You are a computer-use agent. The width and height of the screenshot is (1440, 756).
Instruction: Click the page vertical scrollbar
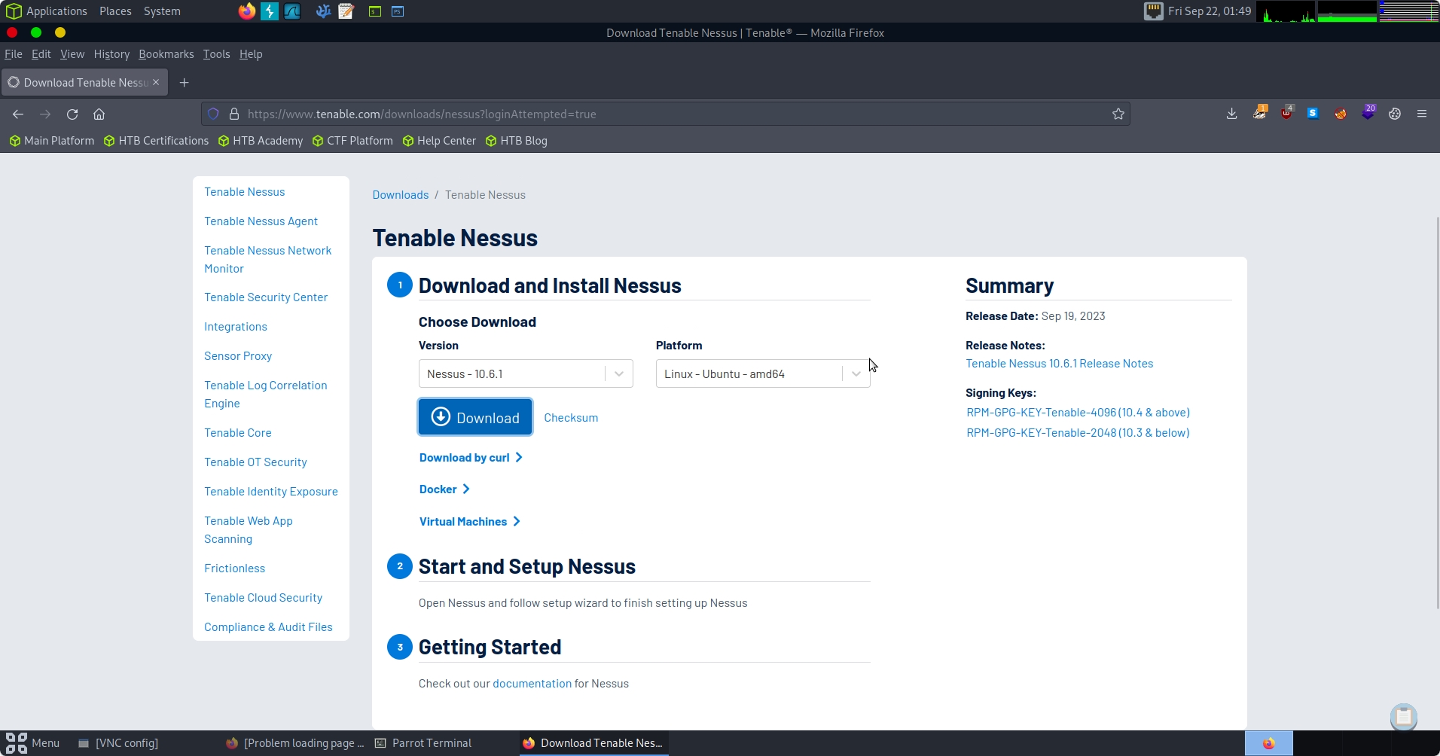[1437, 414]
